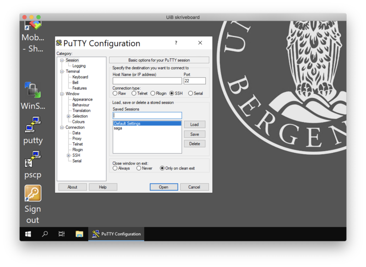Select the Telnet connection type
This screenshot has width=366, height=267.
(134, 93)
